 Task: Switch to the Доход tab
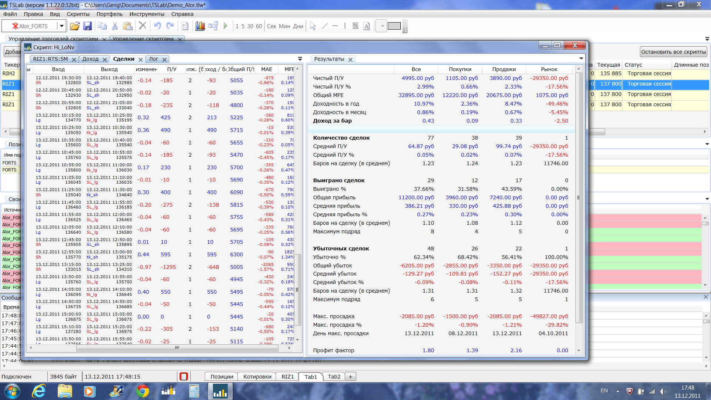[x=90, y=59]
